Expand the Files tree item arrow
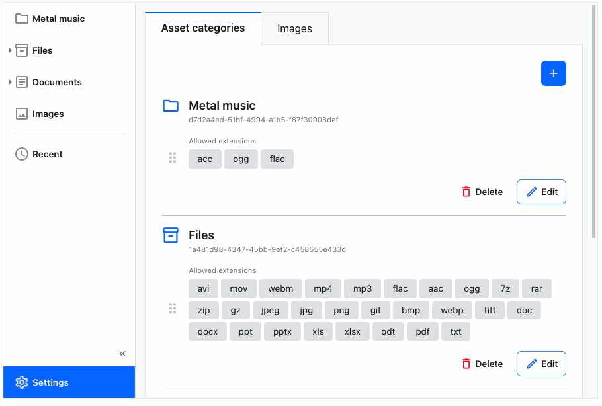This screenshot has width=602, height=406. 10,50
